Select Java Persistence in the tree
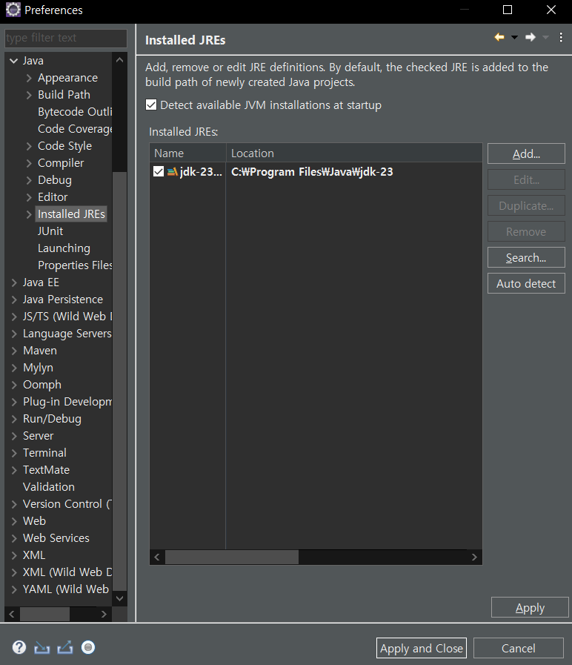The height and width of the screenshot is (665, 572). click(x=63, y=300)
